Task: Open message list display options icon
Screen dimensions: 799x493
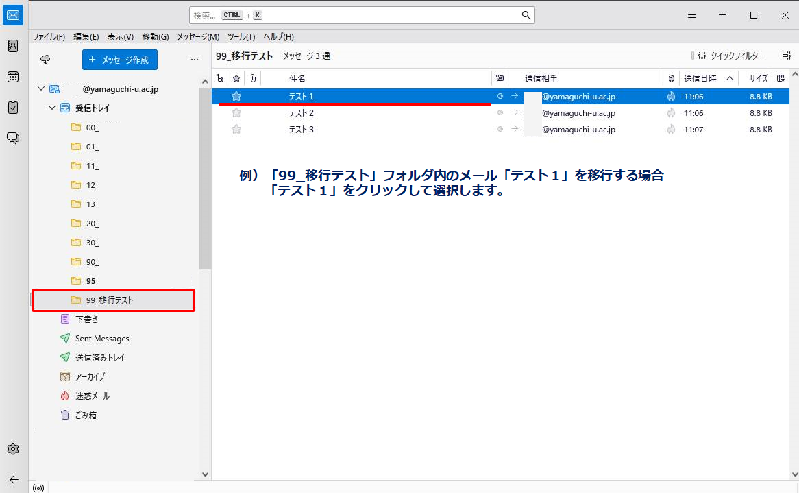Action: [x=786, y=56]
